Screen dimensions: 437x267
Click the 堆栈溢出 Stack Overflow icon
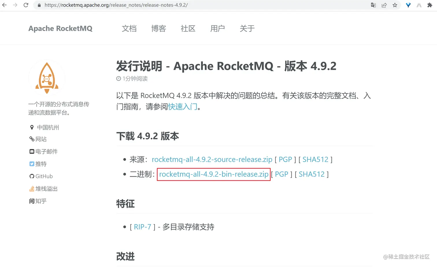point(32,189)
